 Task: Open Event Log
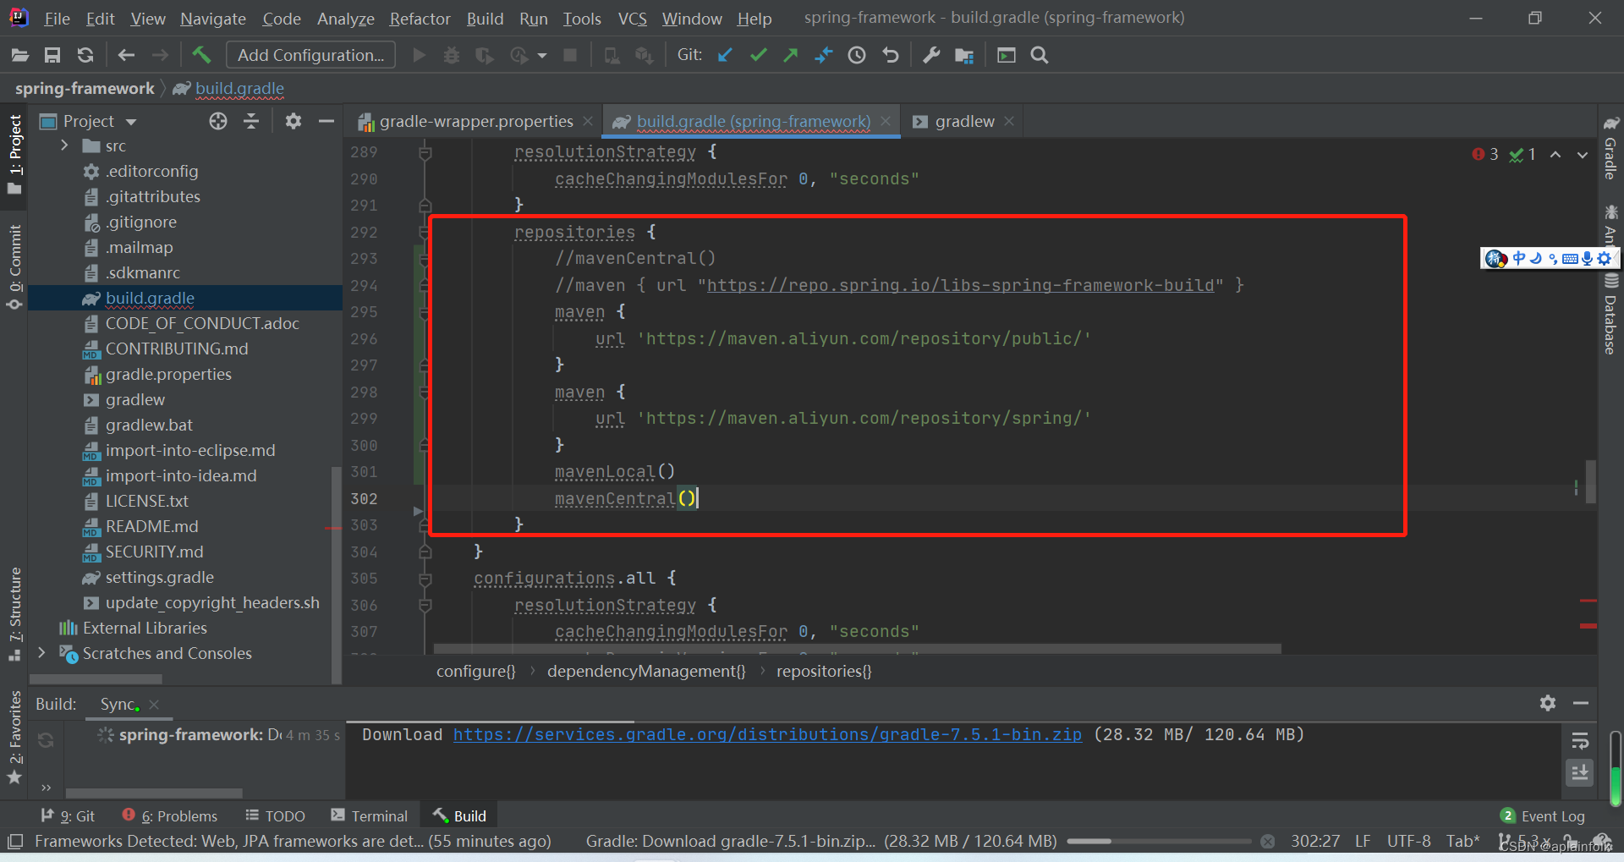[x=1543, y=815]
